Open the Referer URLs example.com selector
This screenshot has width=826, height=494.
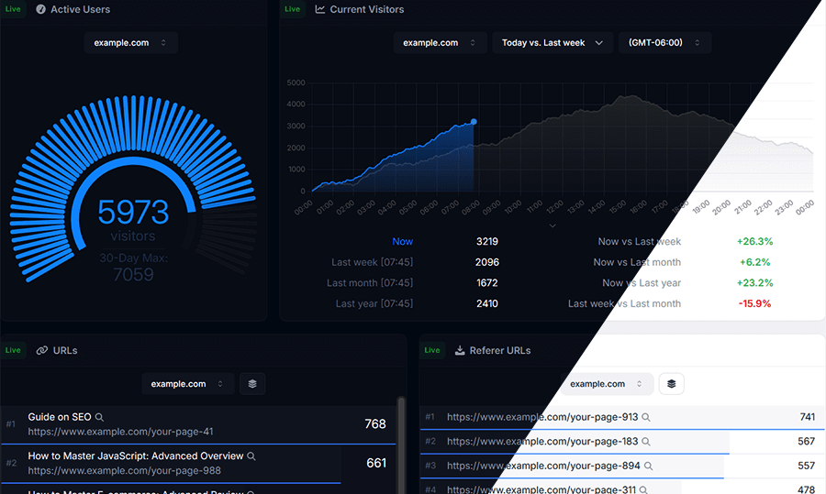(x=607, y=384)
